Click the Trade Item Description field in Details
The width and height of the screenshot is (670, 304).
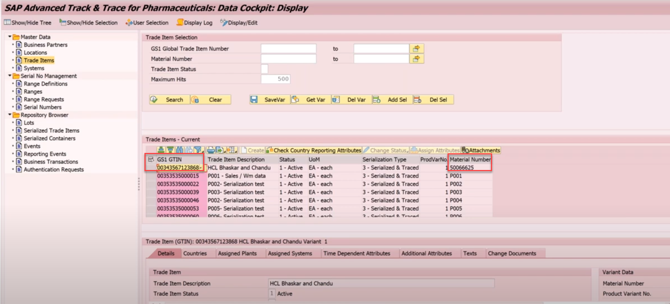[x=381, y=283]
